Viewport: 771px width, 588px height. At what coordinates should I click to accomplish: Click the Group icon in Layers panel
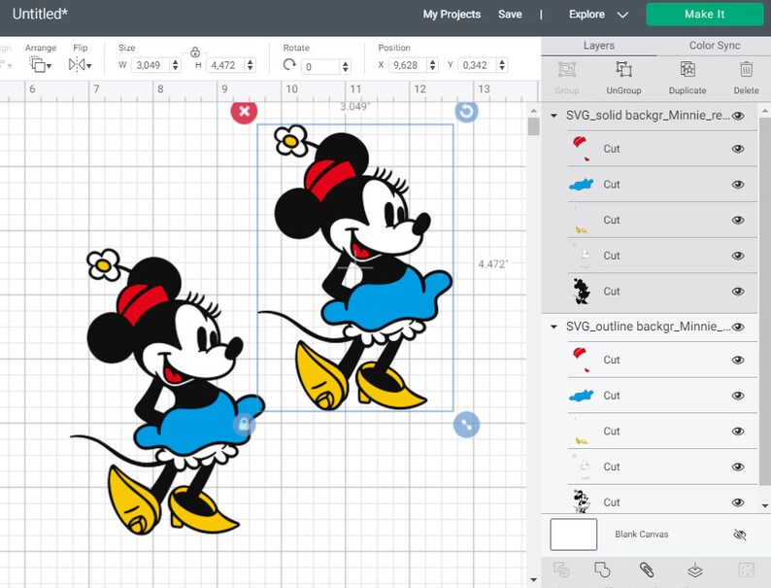click(567, 69)
